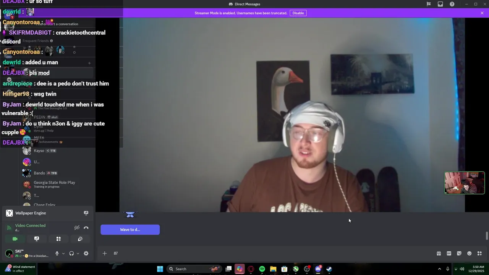Click the self-view webcam thumbnail
Screen dimensions: 489x275
(465, 183)
